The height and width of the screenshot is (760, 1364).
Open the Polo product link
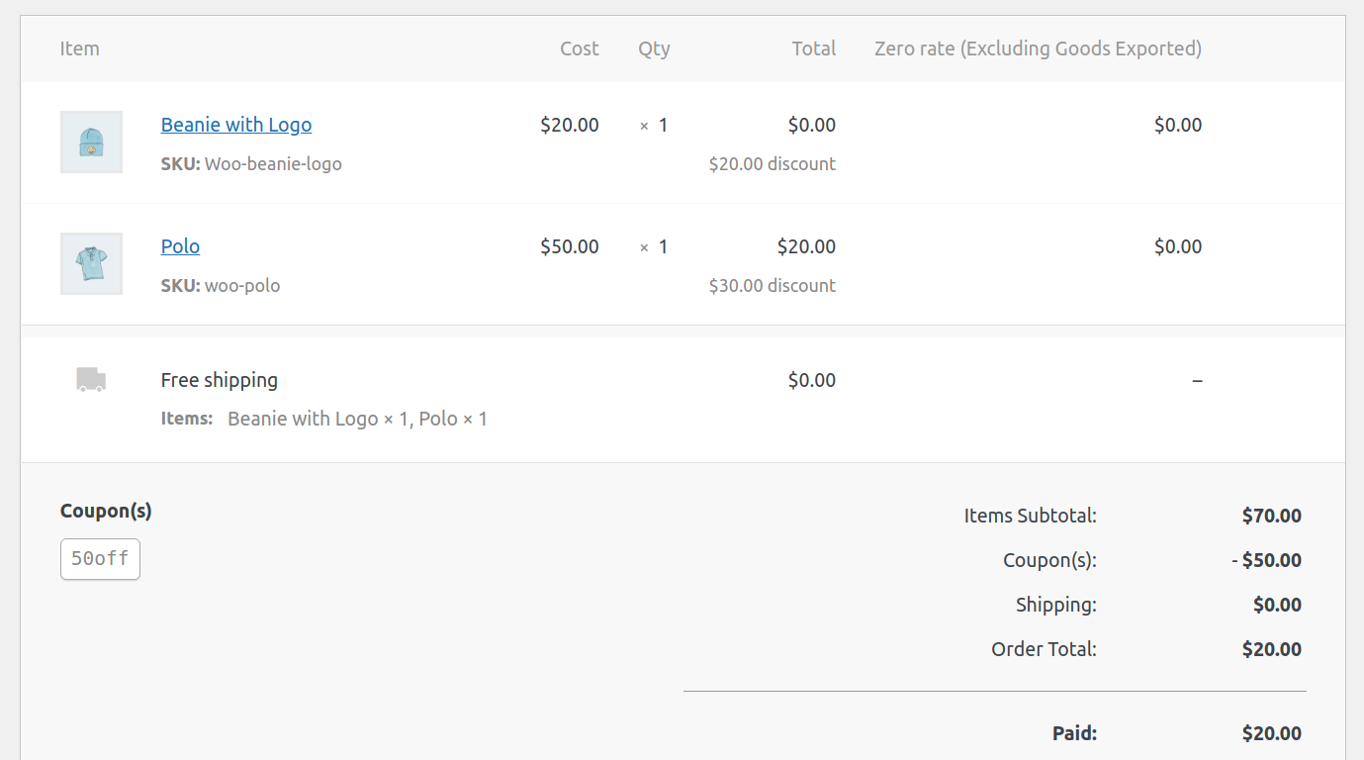(180, 246)
